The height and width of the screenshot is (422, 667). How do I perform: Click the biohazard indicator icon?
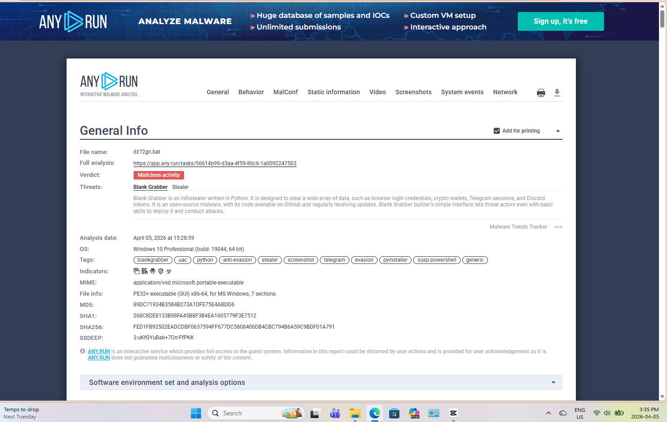click(x=169, y=271)
